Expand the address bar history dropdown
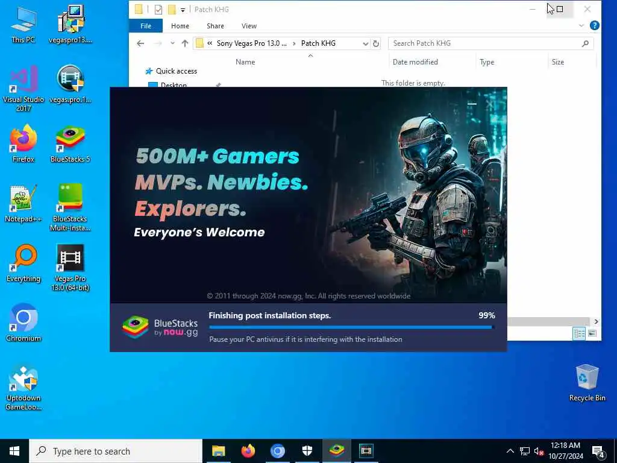The width and height of the screenshot is (617, 463). [x=366, y=43]
